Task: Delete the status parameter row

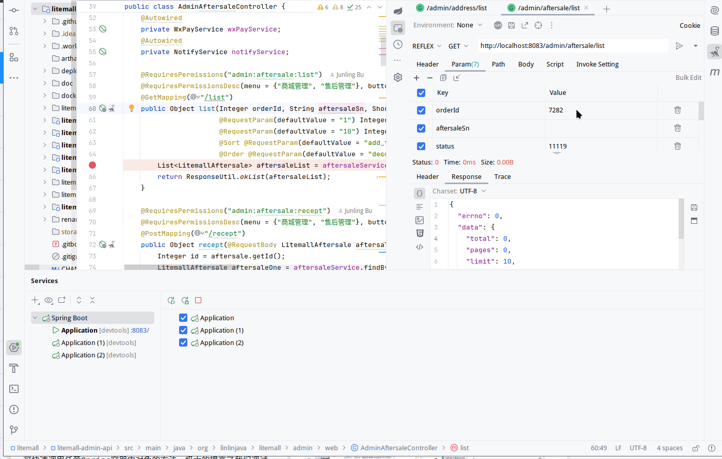Action: click(678, 146)
